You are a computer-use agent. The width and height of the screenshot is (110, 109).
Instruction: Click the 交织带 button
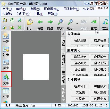coord(80,99)
